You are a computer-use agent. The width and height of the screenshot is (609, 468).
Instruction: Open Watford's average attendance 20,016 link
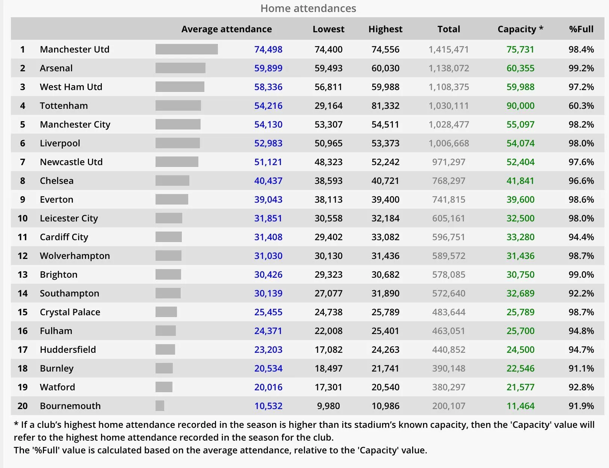[x=268, y=387]
